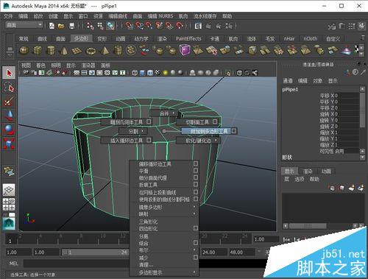Create a soccer ball polygon from the shelf
368x279 pixels.
[x=131, y=50]
